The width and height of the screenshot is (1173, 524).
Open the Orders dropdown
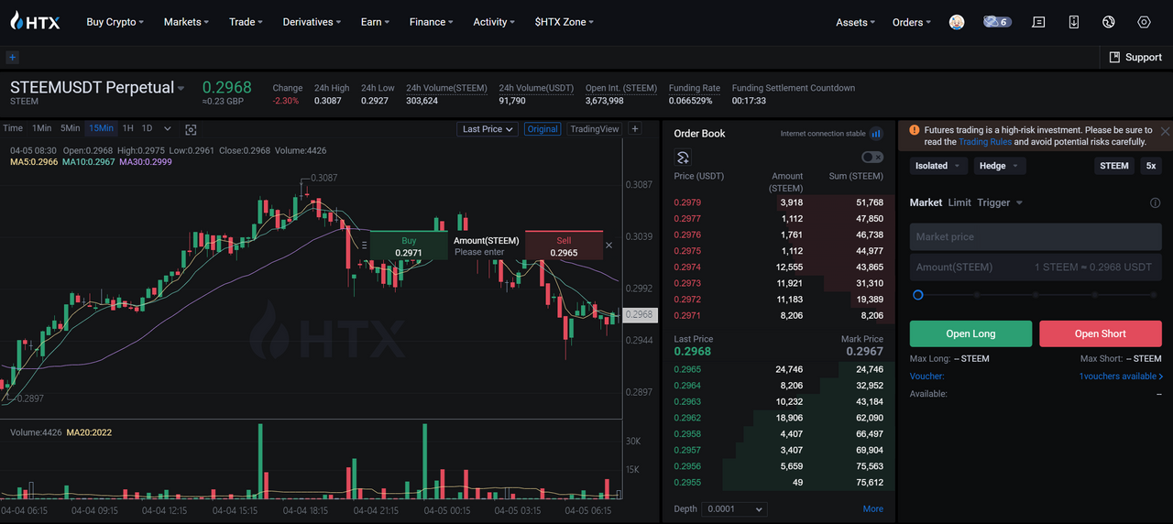click(x=912, y=22)
